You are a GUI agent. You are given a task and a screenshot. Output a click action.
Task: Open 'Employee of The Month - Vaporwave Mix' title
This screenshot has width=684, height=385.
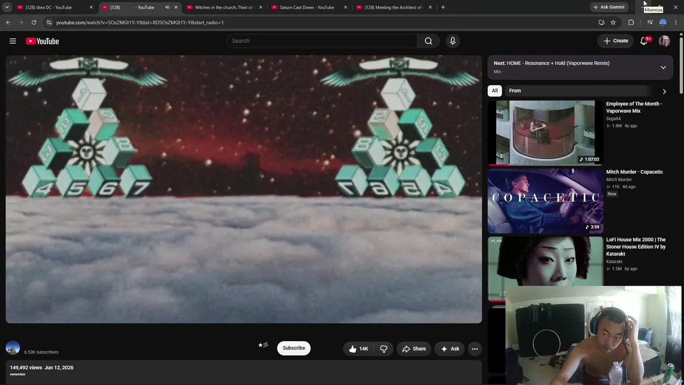[634, 107]
